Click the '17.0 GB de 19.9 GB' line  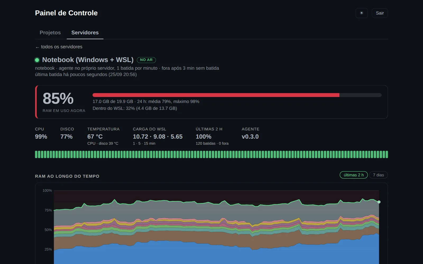pyautogui.click(x=146, y=101)
